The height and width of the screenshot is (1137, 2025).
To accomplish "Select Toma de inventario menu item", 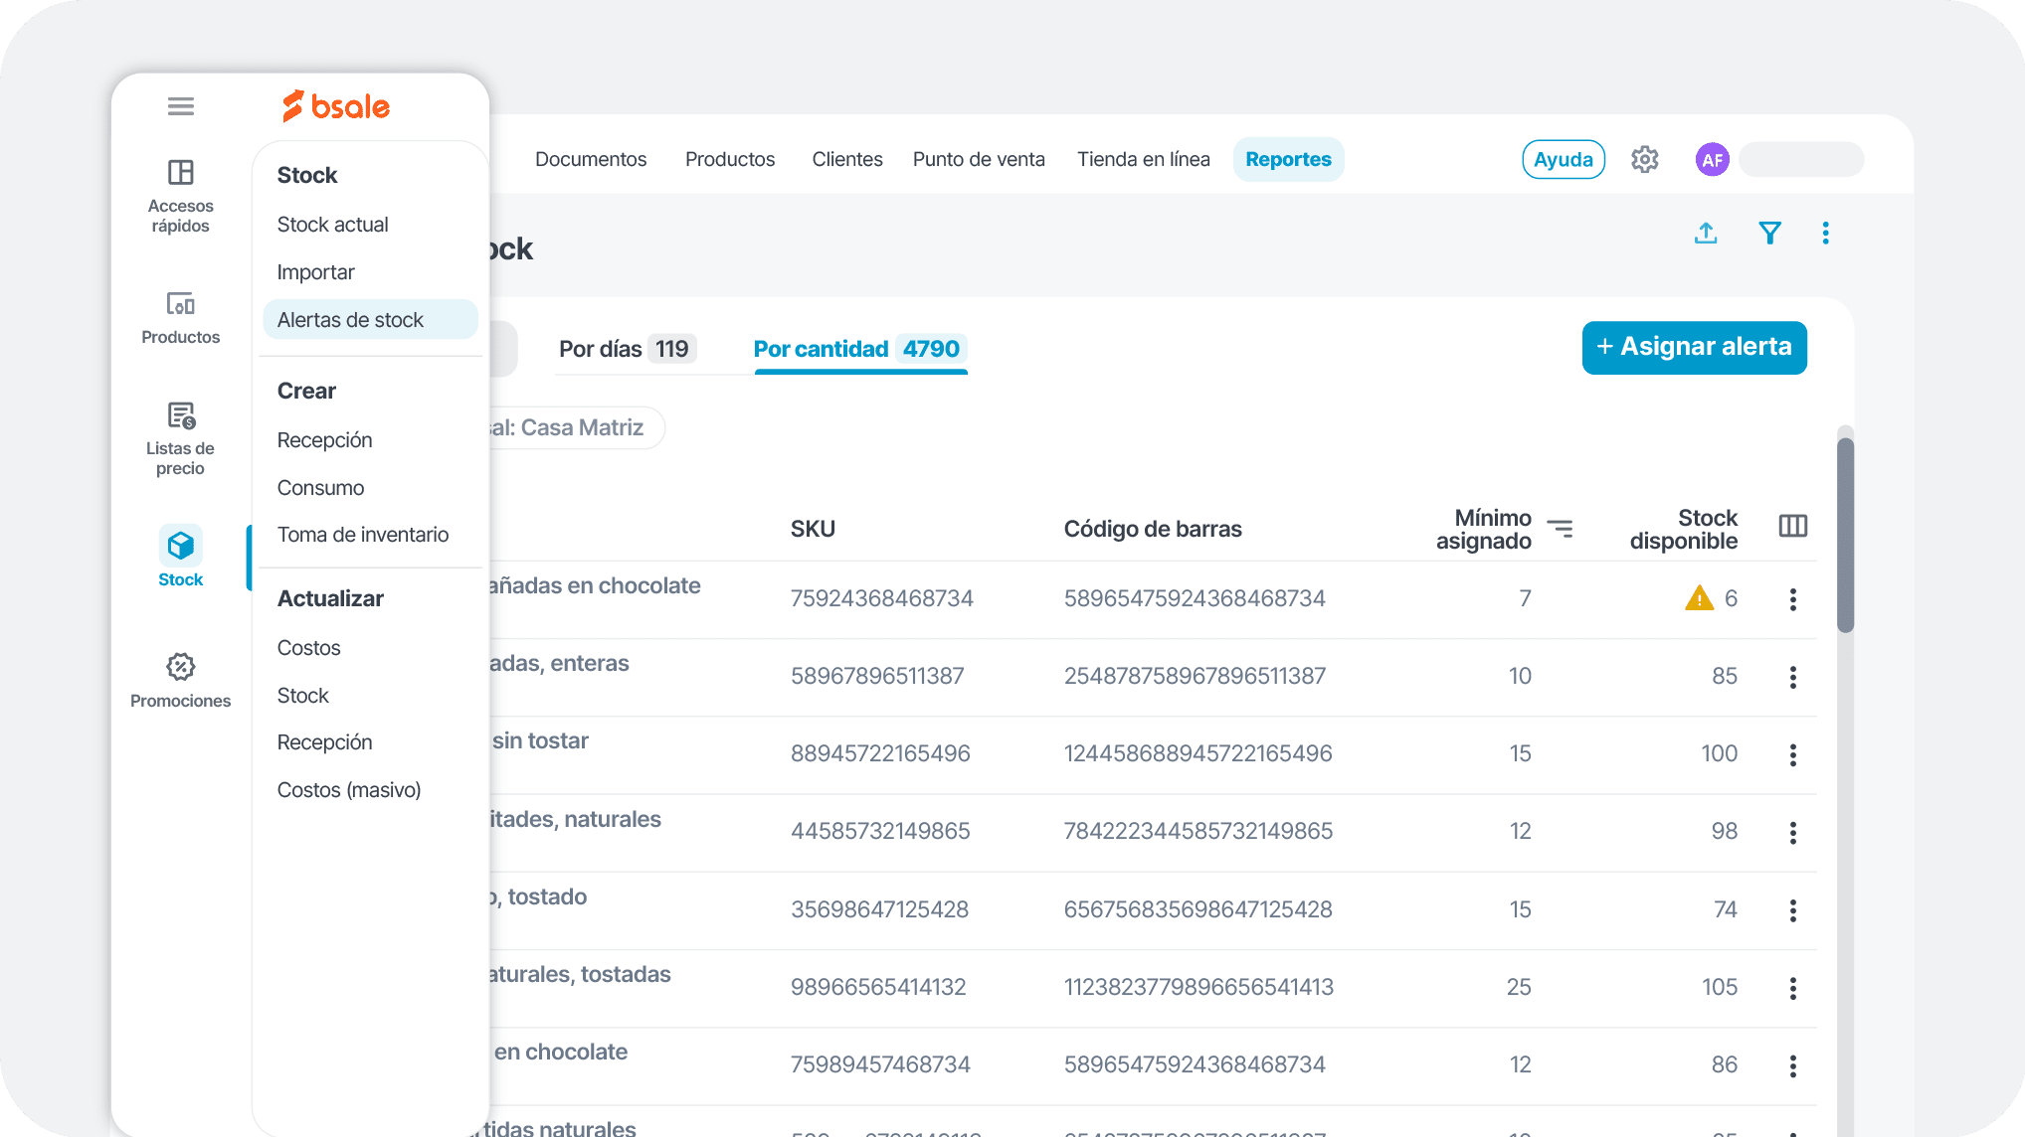I will (x=363, y=535).
